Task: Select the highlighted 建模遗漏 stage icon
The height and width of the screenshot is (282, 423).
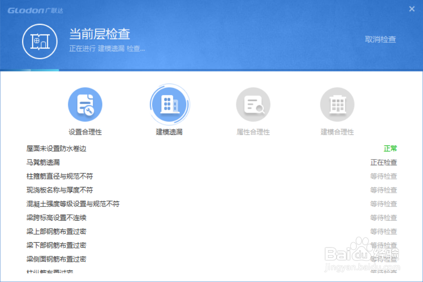Action: (169, 104)
